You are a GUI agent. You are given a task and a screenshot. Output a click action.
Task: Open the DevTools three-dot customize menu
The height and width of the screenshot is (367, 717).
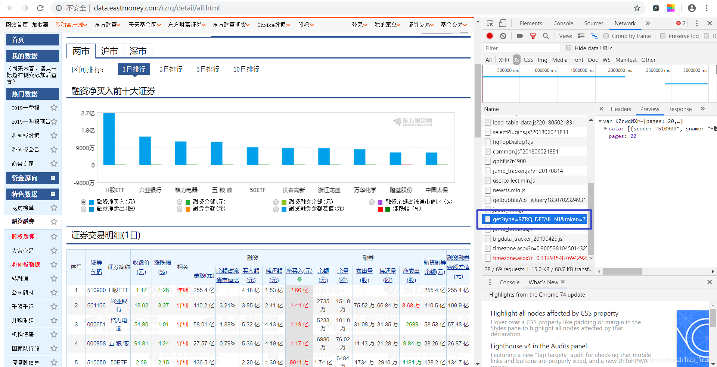pyautogui.click(x=696, y=23)
